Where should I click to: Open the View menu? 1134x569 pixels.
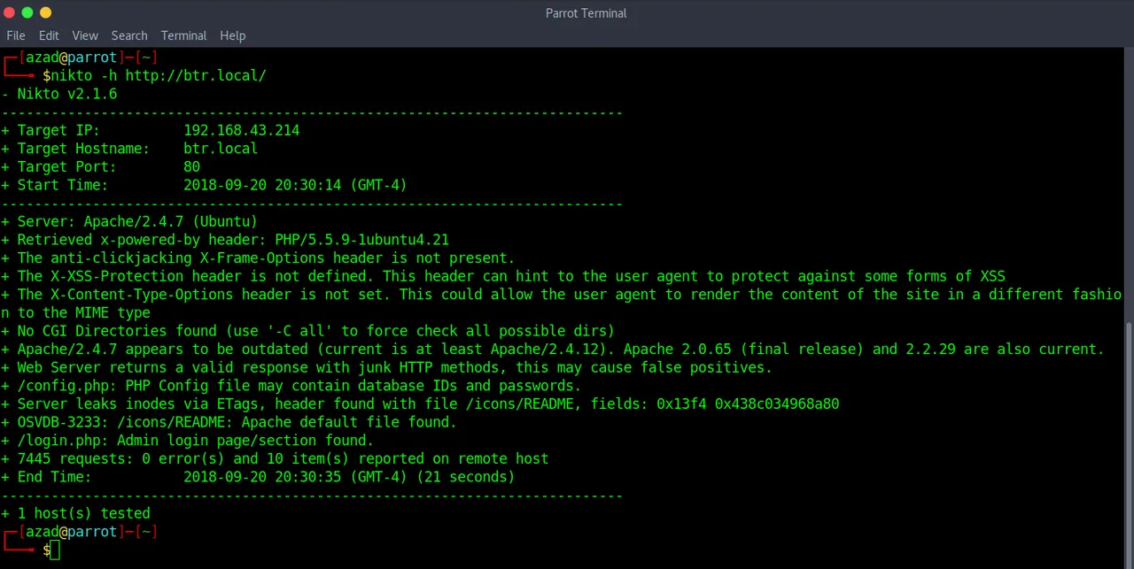(85, 35)
